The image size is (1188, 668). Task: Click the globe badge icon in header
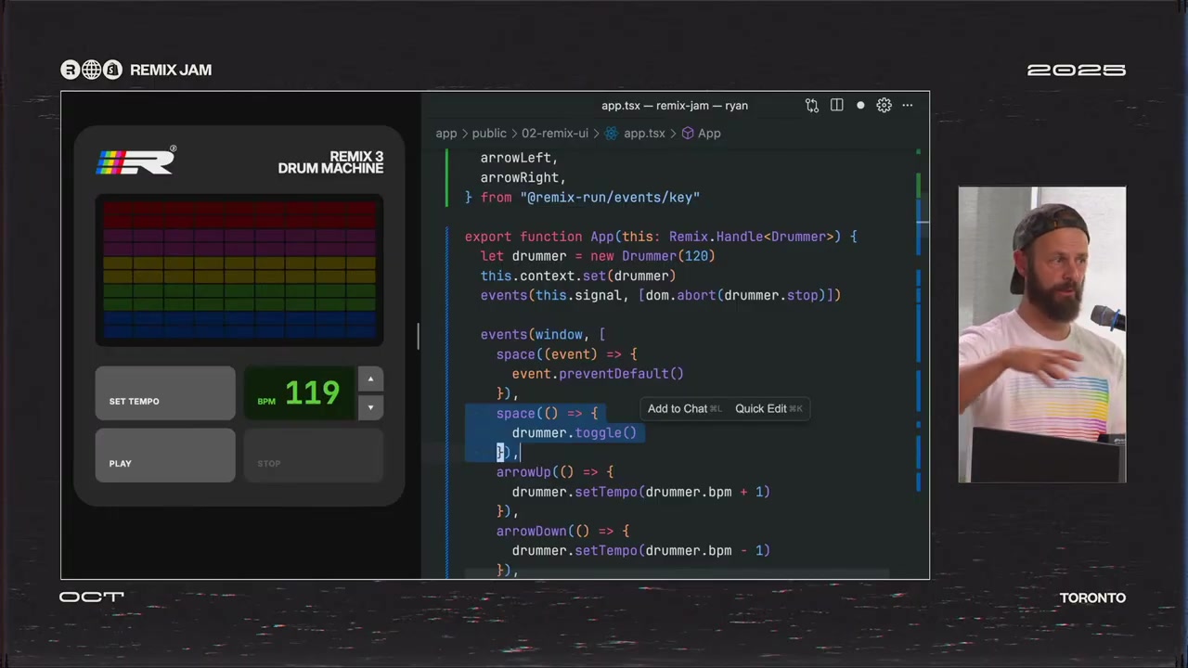pos(91,70)
